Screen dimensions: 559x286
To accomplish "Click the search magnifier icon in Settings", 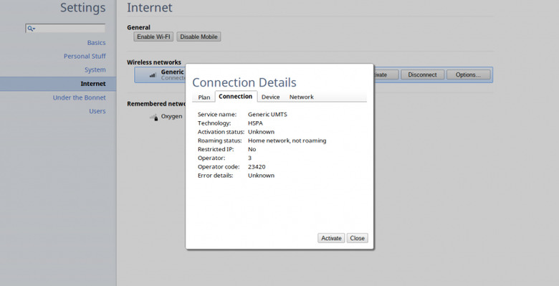I will click(31, 29).
